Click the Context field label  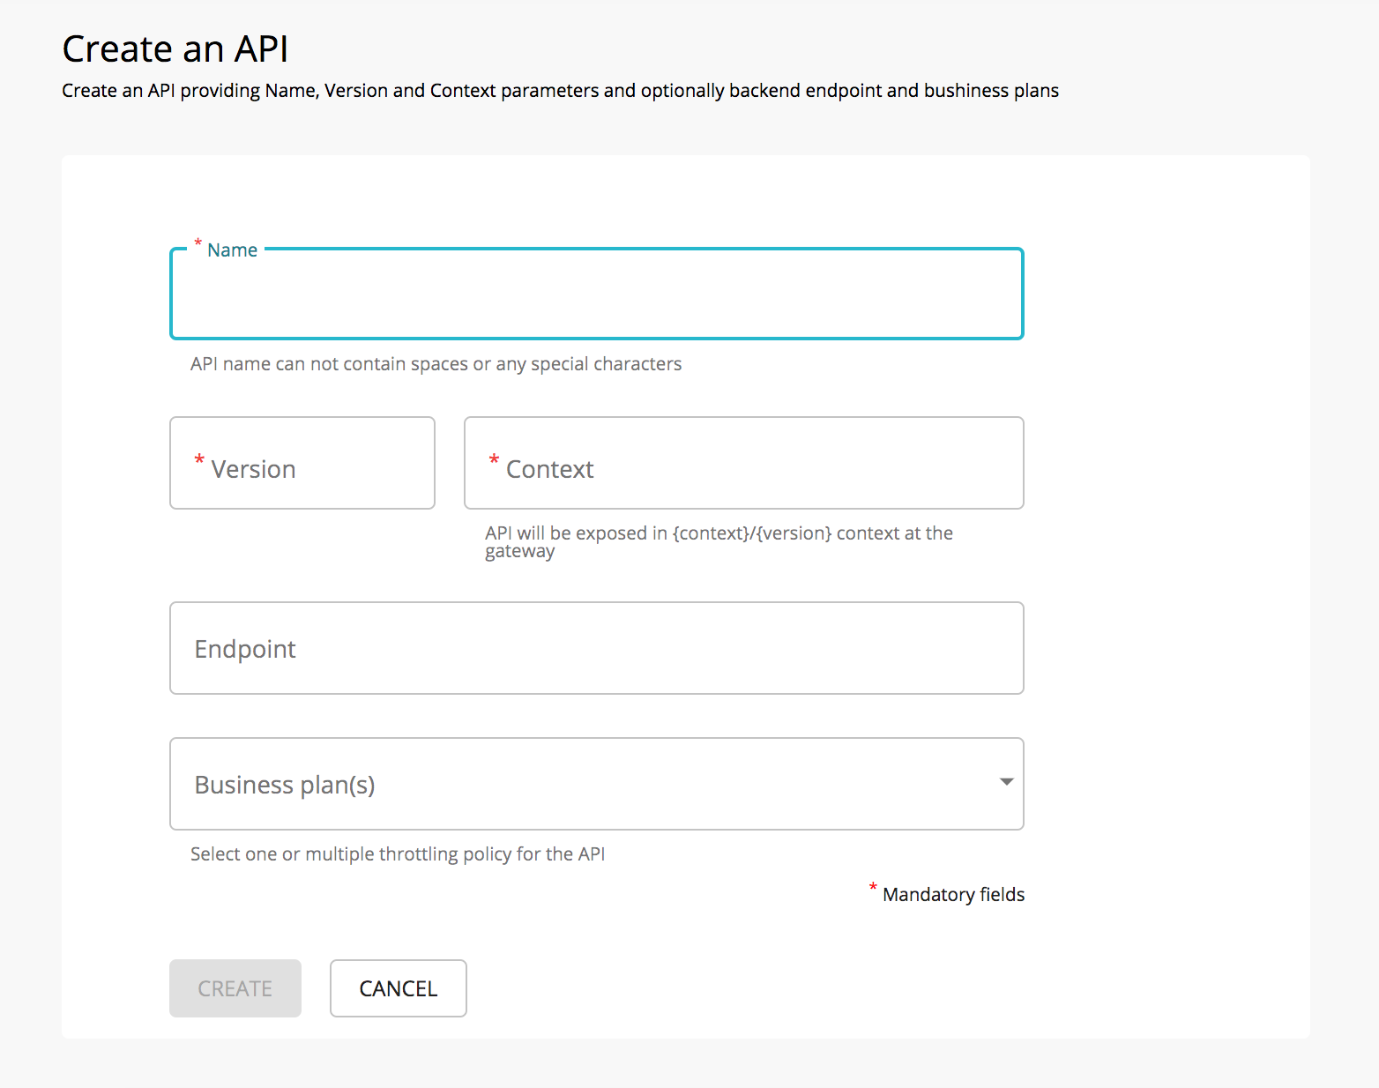click(549, 468)
